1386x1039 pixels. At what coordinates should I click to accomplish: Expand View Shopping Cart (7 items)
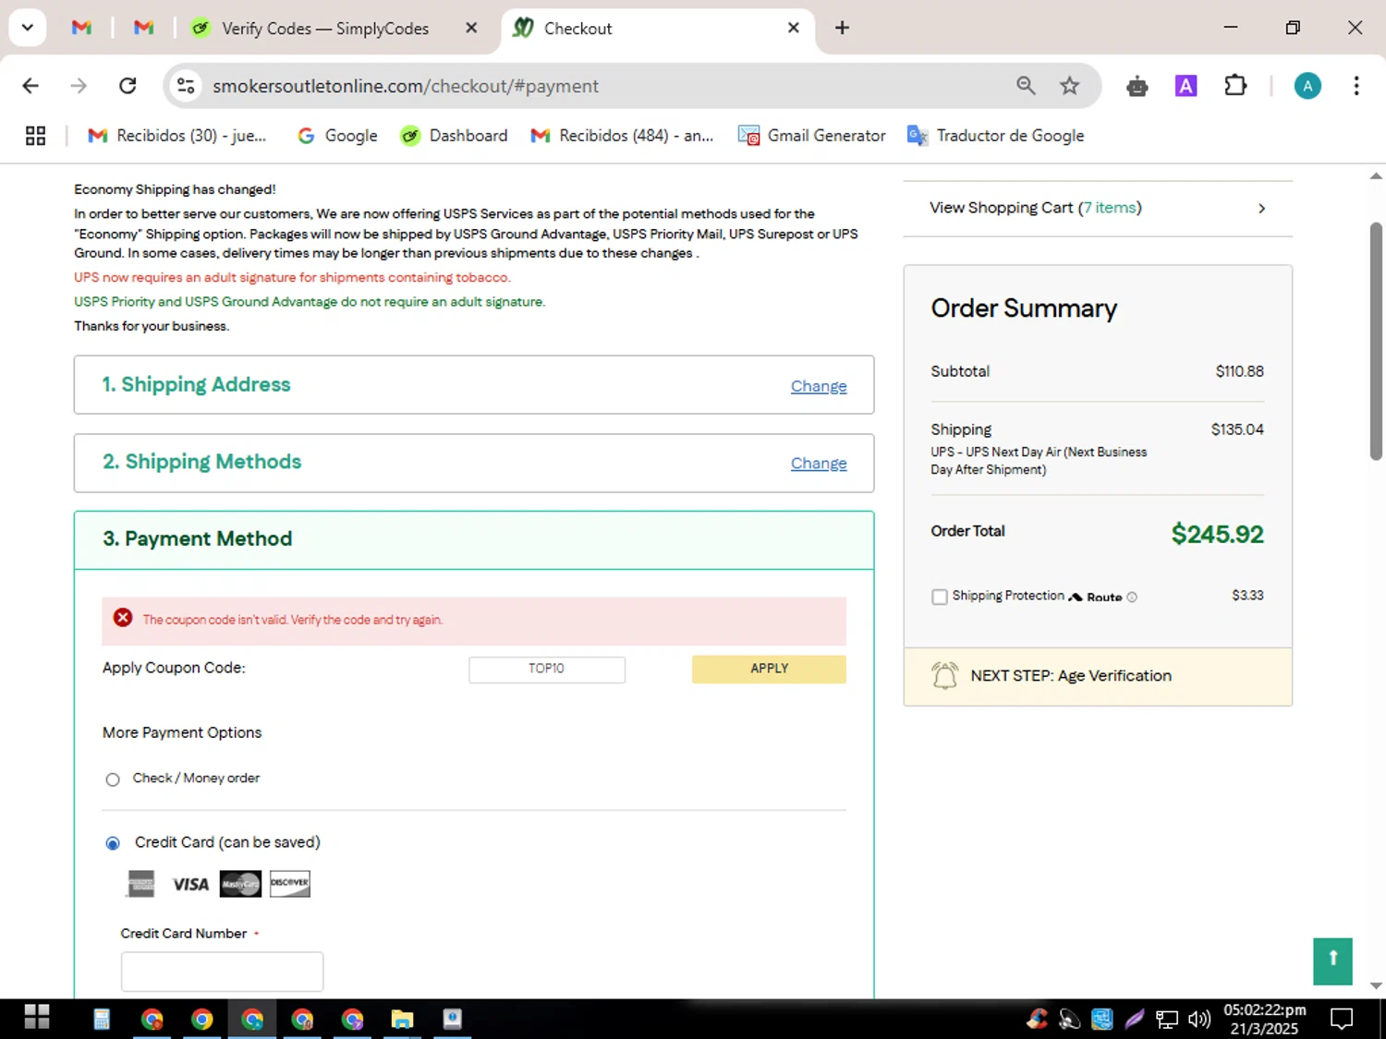pos(1098,209)
